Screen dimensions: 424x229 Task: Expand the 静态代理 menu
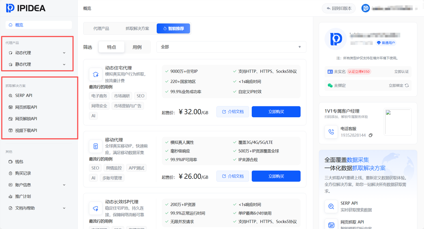click(64, 64)
